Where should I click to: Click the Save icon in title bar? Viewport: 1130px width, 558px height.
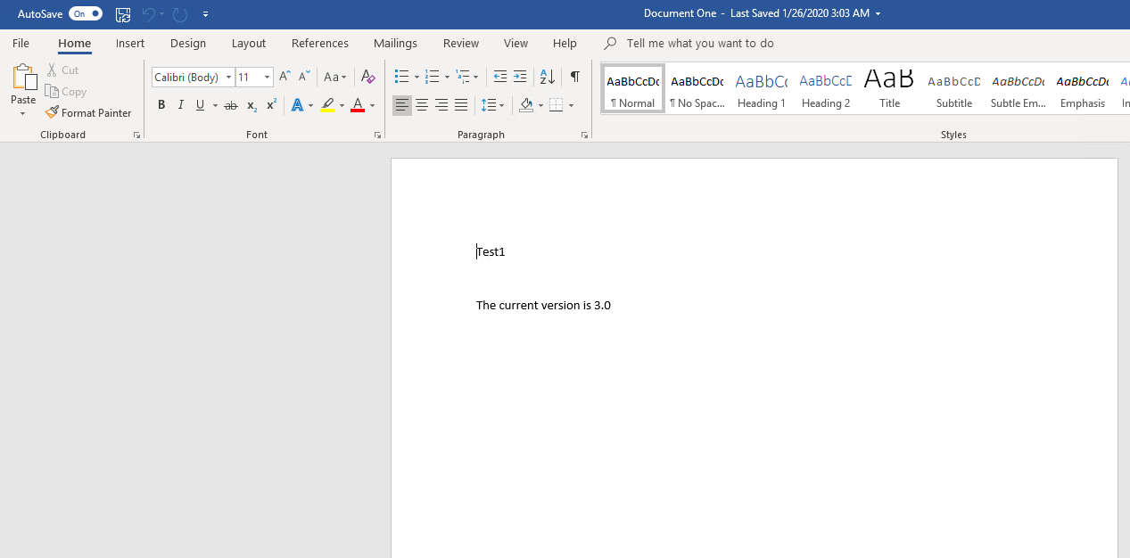[x=123, y=14]
